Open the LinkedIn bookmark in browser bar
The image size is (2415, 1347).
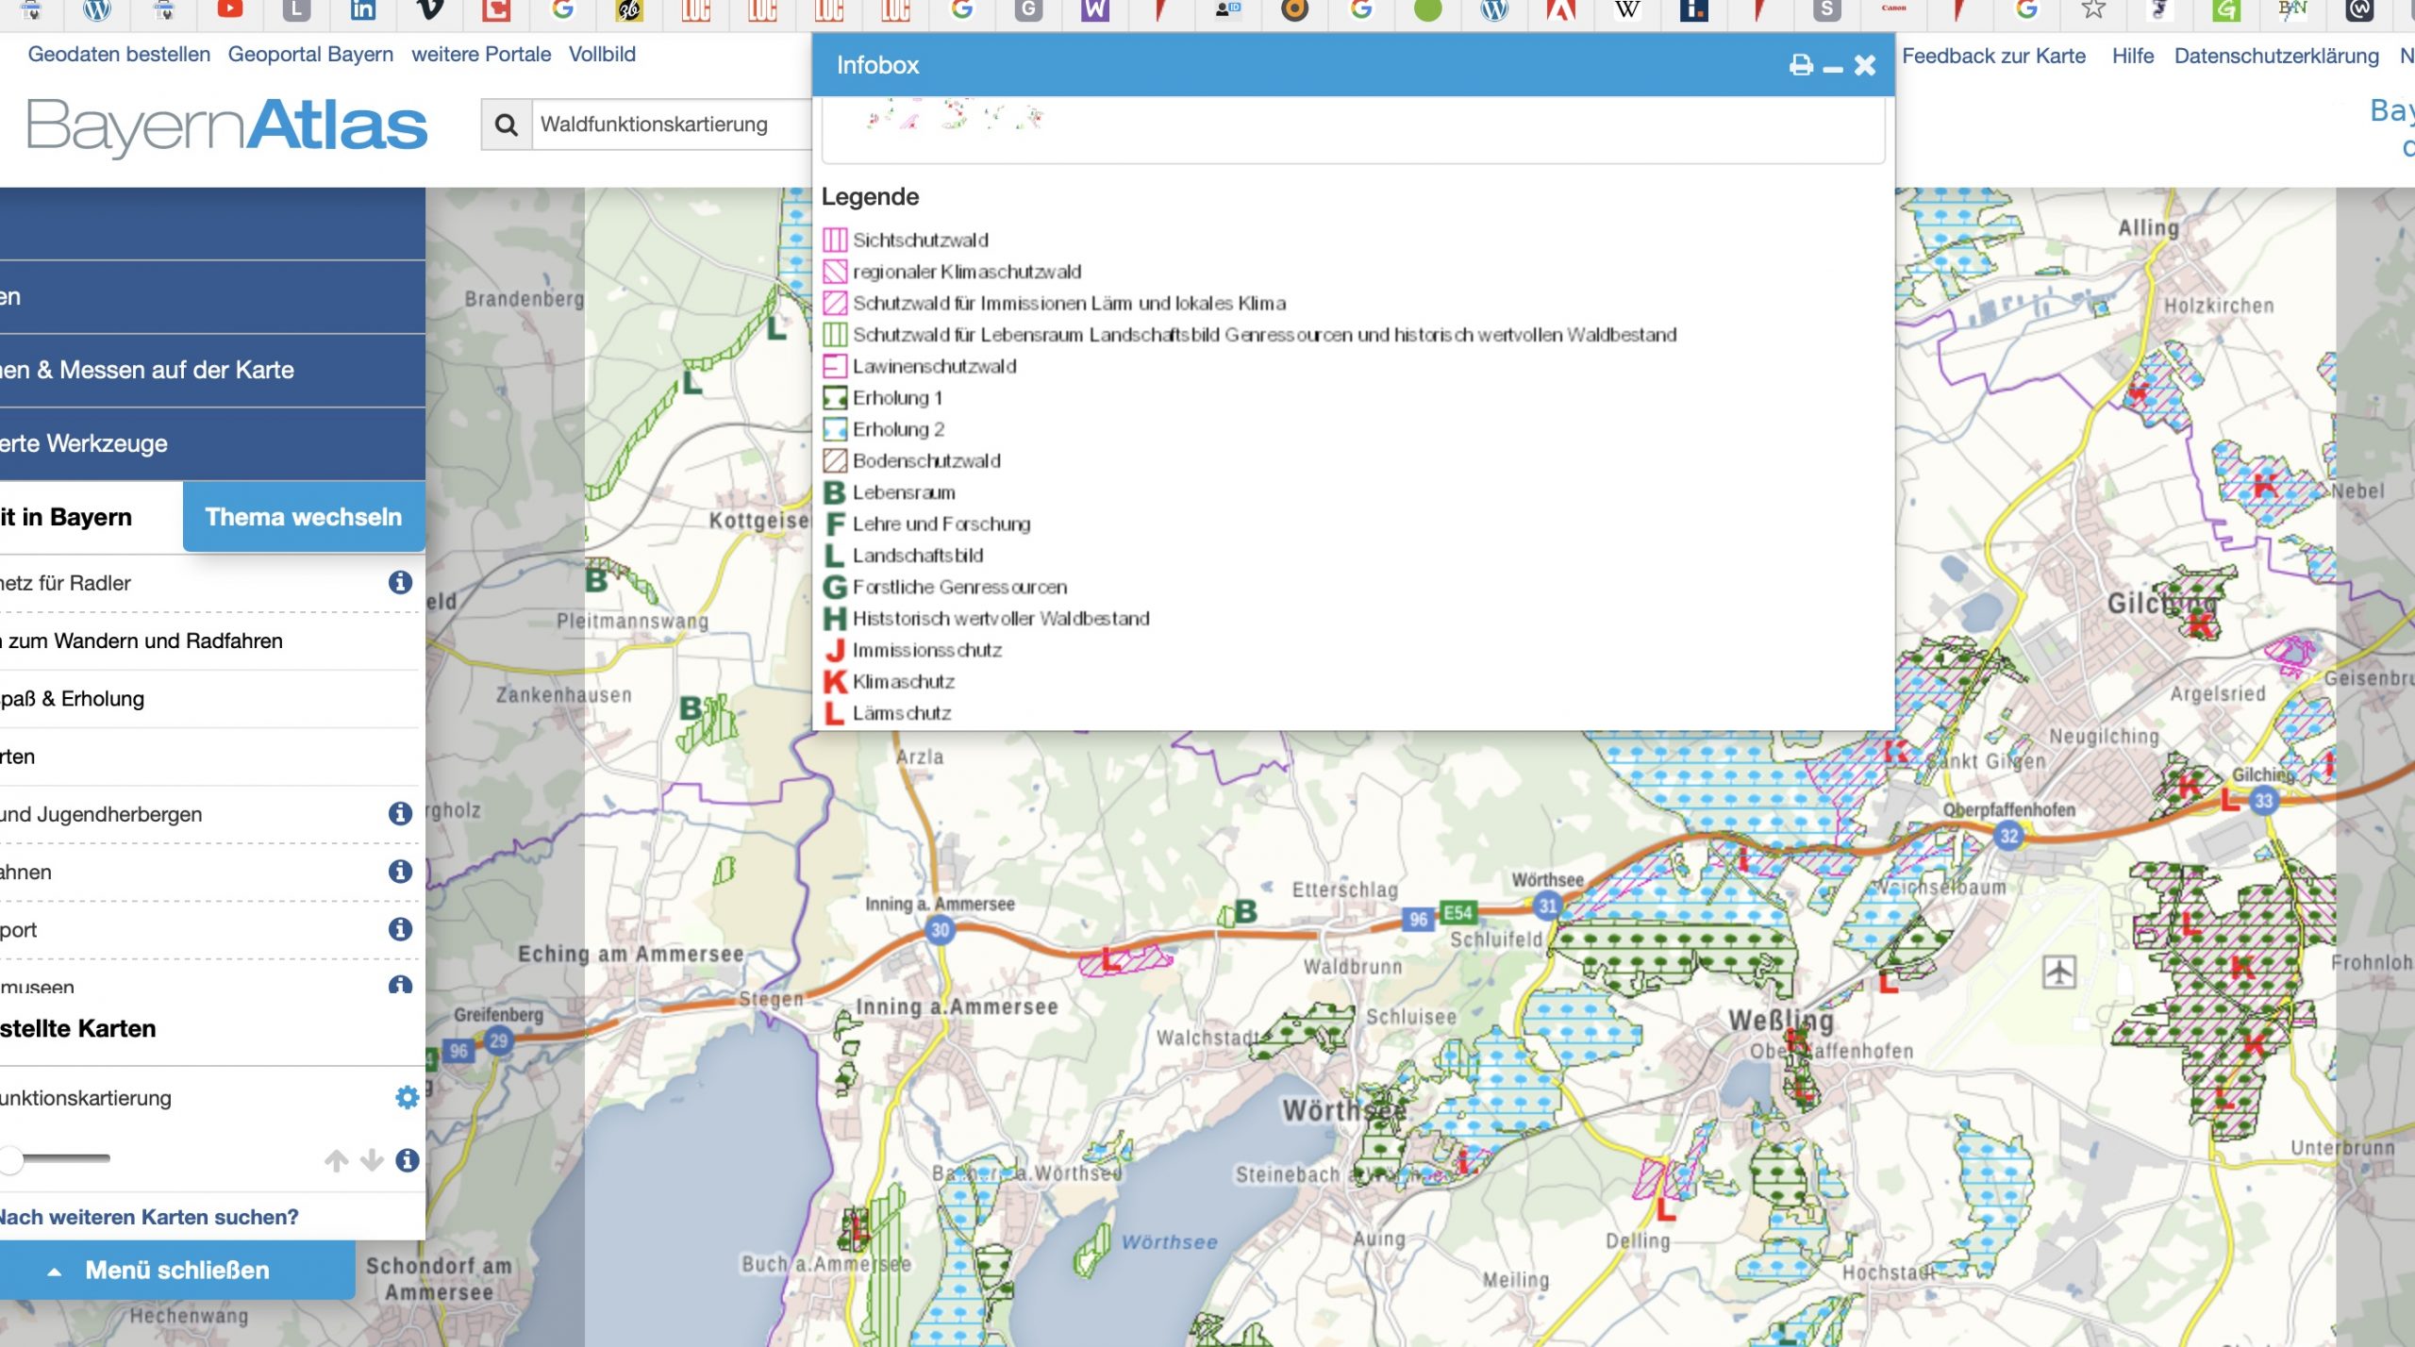(363, 10)
